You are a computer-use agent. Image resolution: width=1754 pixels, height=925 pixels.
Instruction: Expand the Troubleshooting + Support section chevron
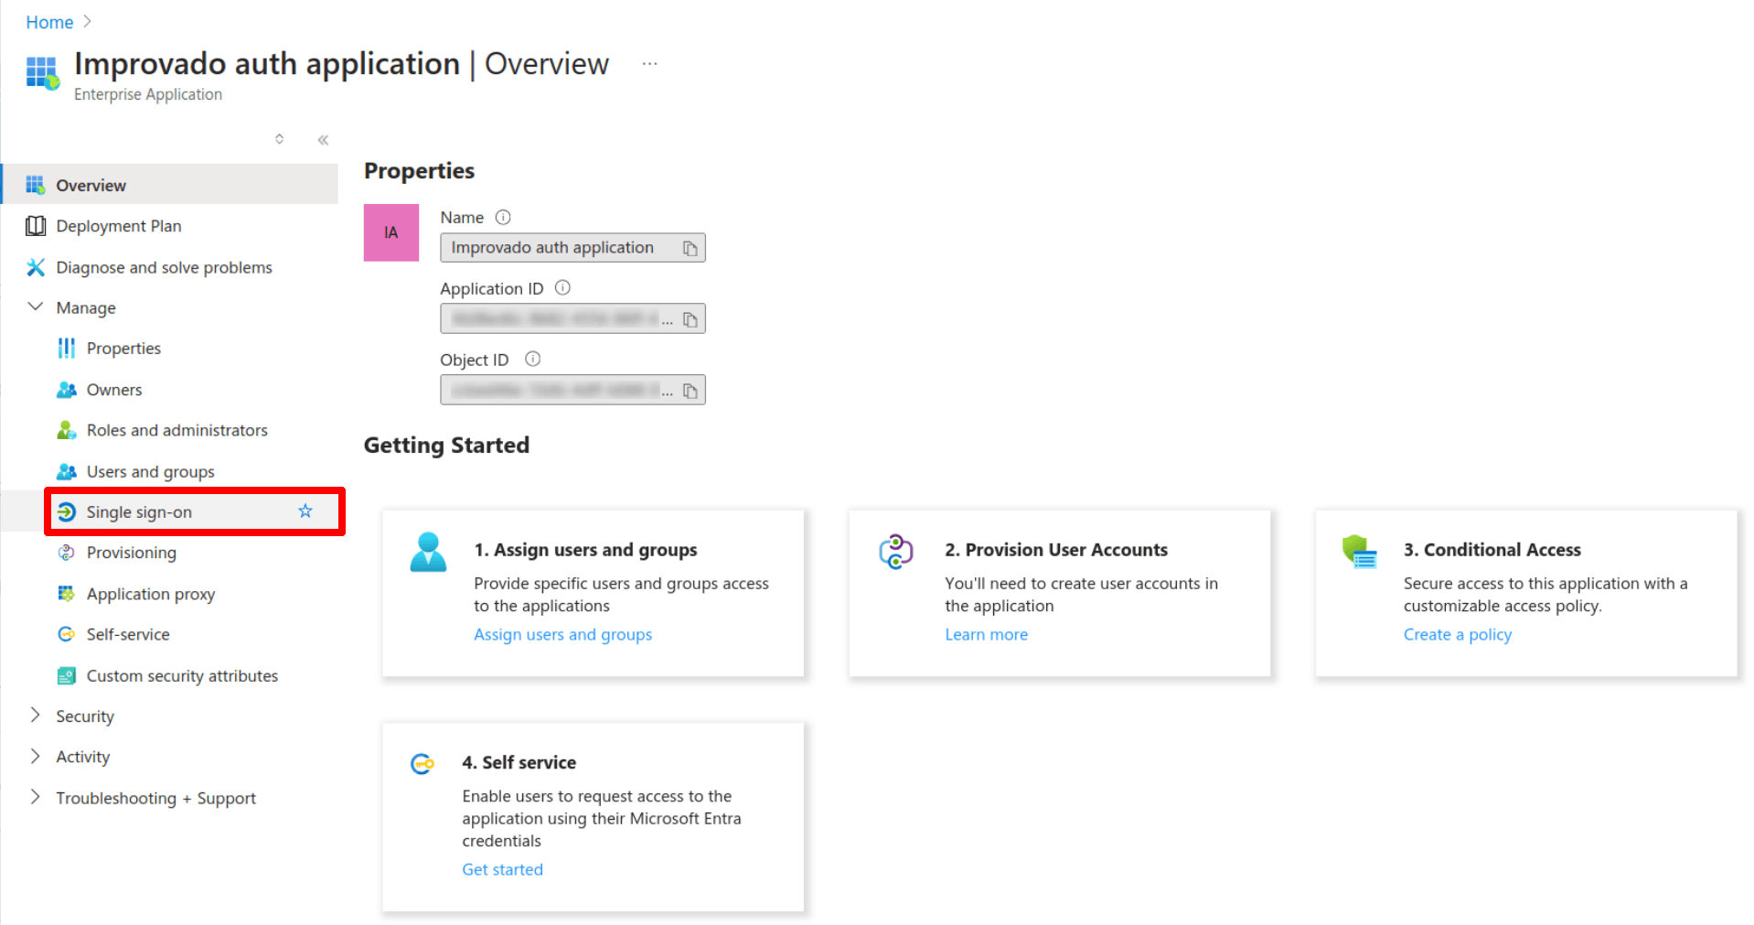36,796
